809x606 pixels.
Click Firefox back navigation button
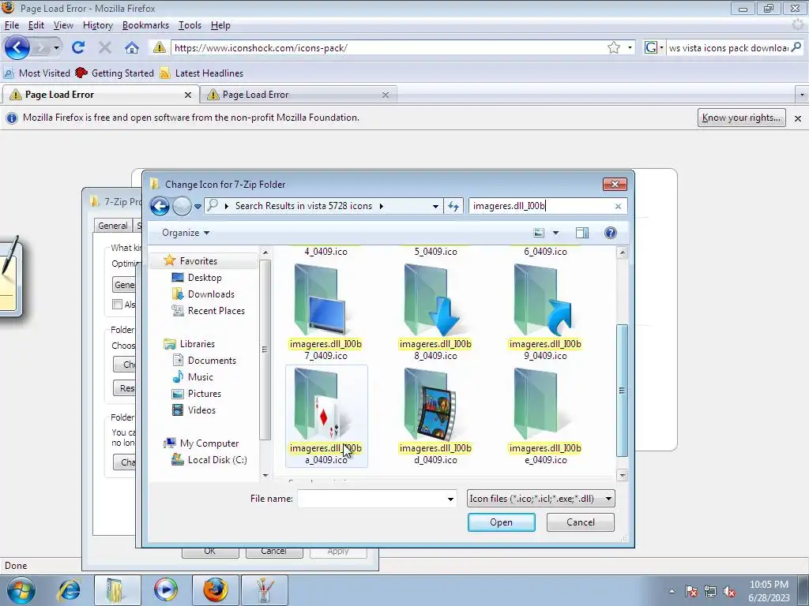(17, 48)
